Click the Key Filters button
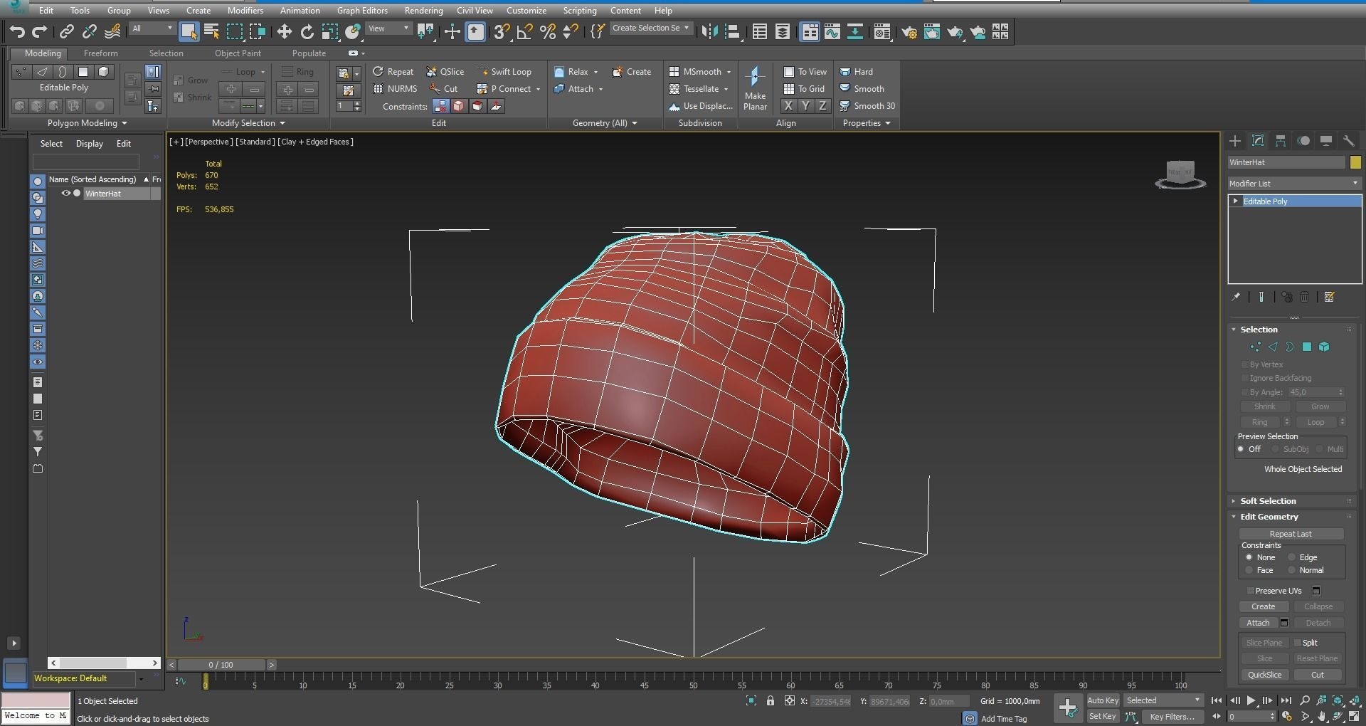 tap(1172, 717)
